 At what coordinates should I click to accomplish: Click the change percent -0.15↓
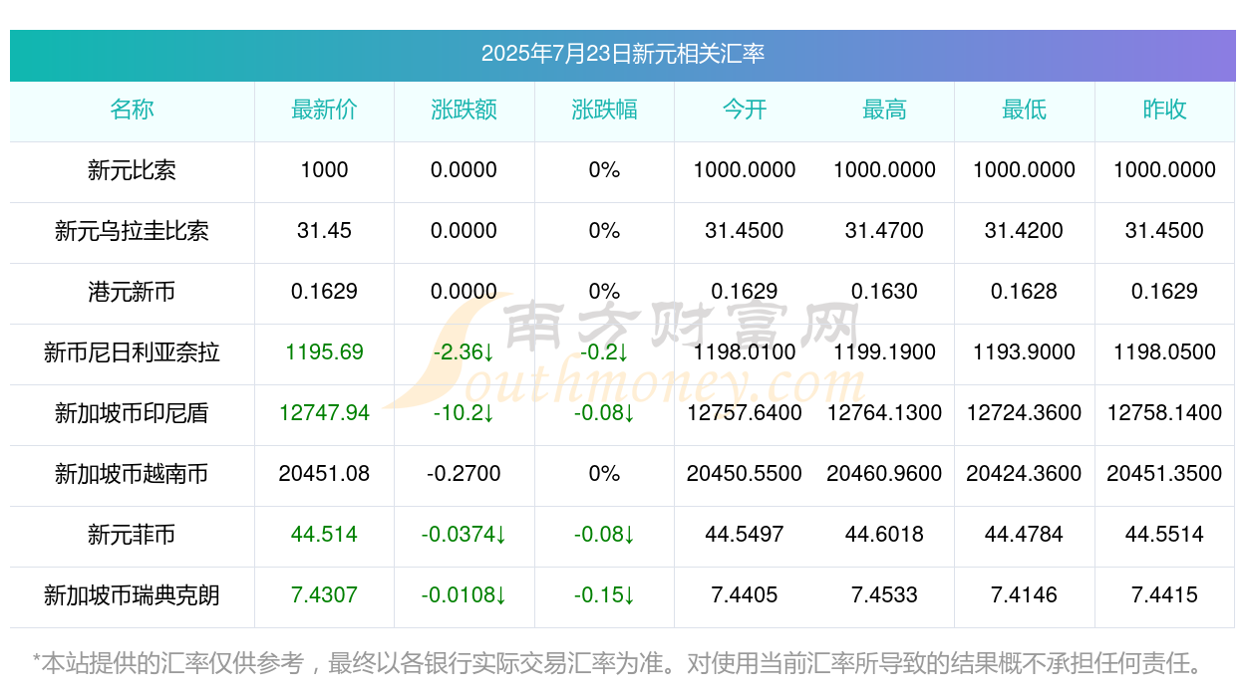point(604,595)
